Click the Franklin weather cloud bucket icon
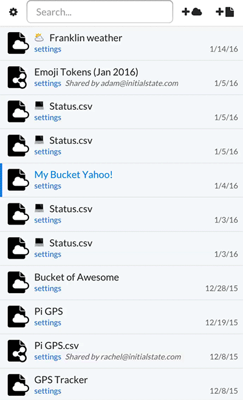 tap(18, 43)
